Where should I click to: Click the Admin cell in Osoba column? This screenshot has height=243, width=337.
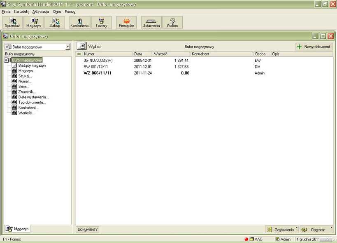pos(259,73)
